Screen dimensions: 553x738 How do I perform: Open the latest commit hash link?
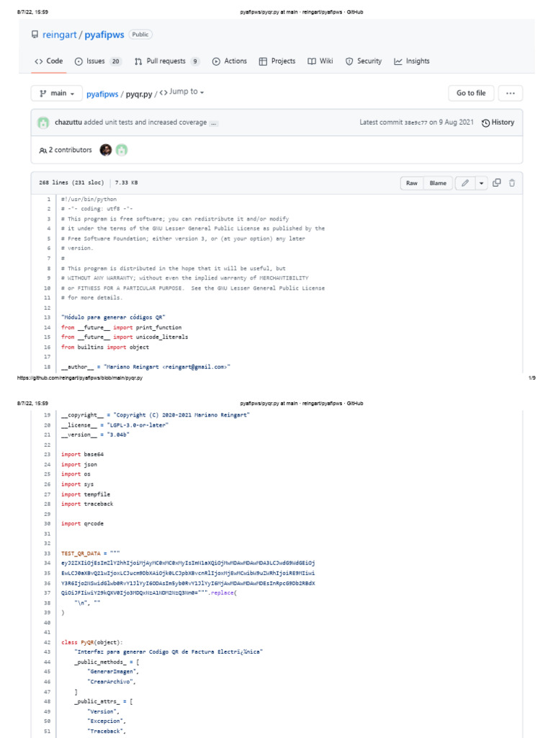[415, 123]
